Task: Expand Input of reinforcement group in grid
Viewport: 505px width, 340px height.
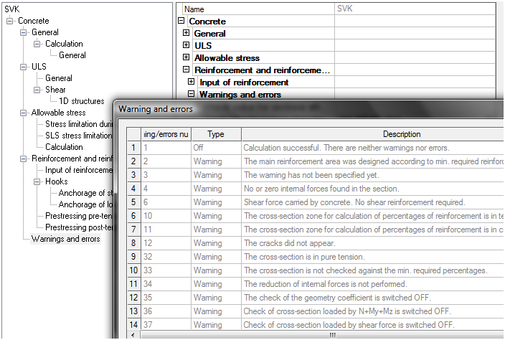Action: [192, 82]
